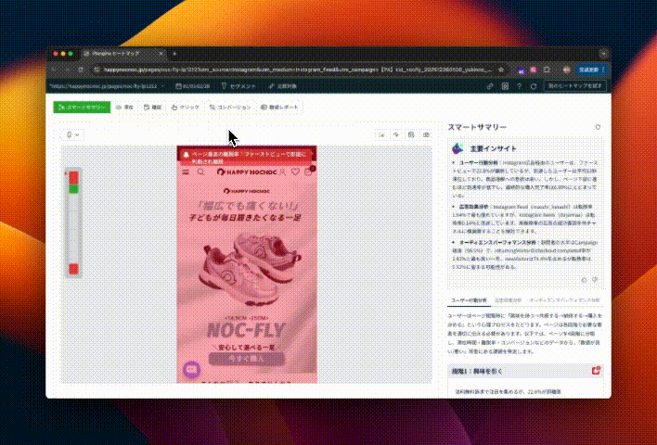The image size is (657, 445).
Task: Click the red icon beside 段階1 heading
Action: (x=595, y=372)
